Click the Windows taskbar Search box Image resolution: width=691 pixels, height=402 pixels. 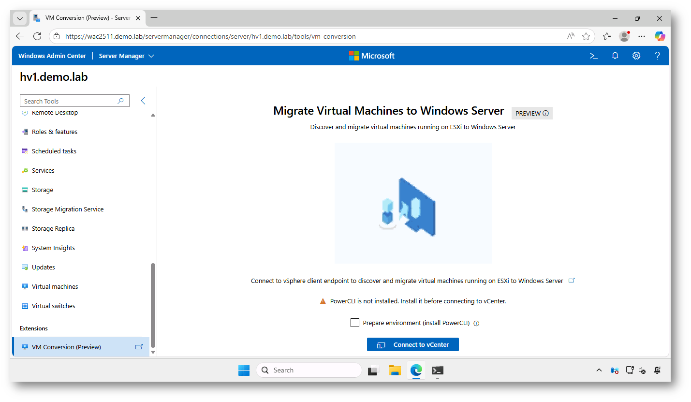(309, 370)
